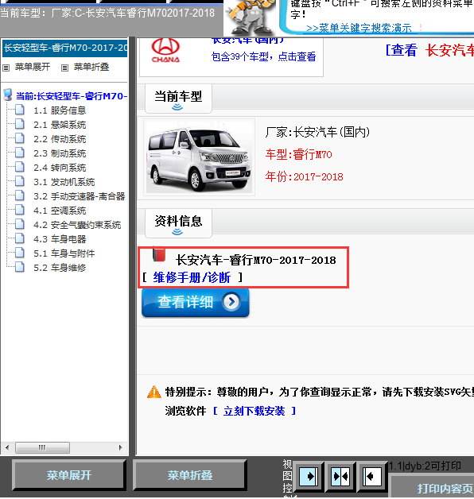Open the 资料信息 section tab
474x499 pixels.
(x=178, y=223)
